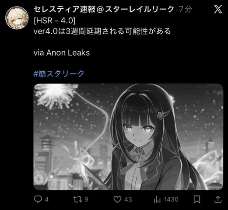Click the view count 1430
The image size is (228, 210).
pos(171,199)
